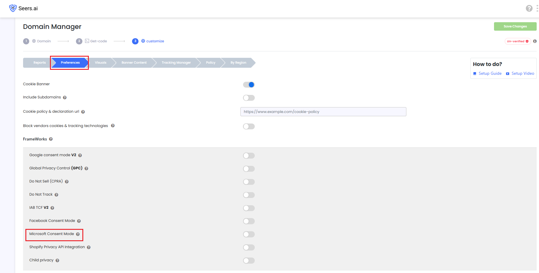Click help icon next to Do Not Sell (CPRA)
The width and height of the screenshot is (539, 273).
click(x=67, y=182)
